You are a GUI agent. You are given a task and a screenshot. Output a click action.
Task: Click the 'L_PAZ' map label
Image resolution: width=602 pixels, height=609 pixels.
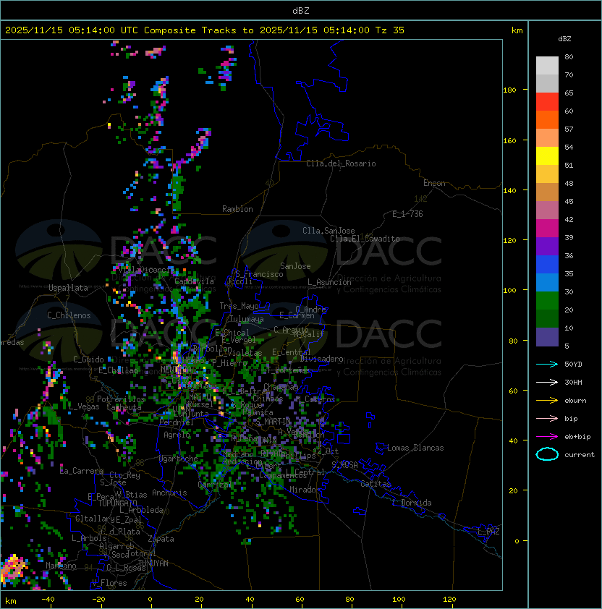point(488,532)
